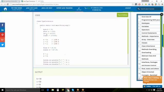Viewport: 164px width, 92px height.
Task: Reload the page in browser
Action: 8,4
